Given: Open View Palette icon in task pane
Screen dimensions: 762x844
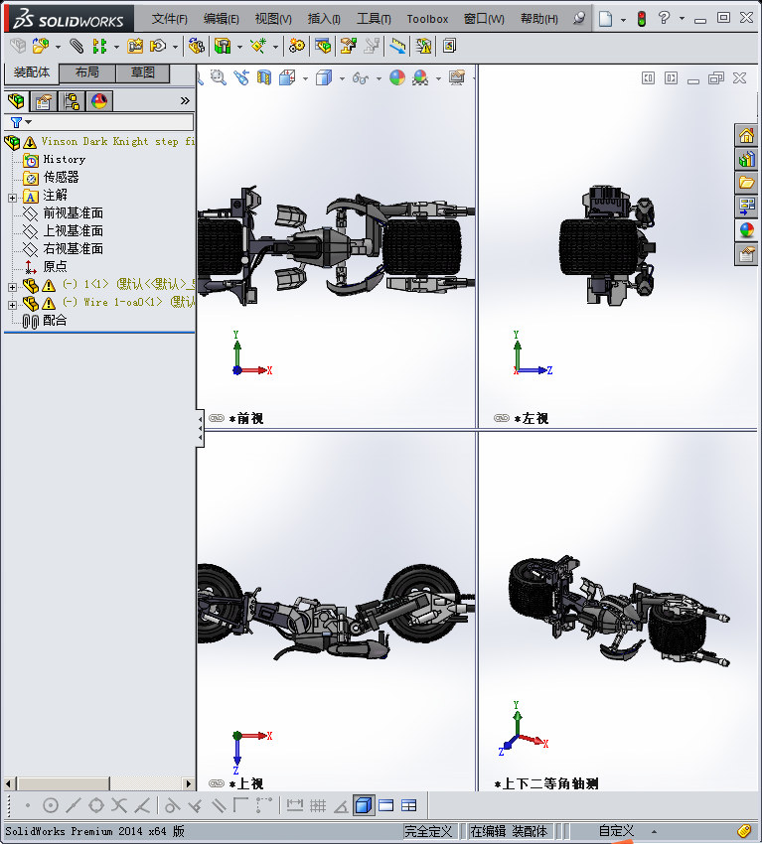Looking at the screenshot, I should [x=746, y=207].
